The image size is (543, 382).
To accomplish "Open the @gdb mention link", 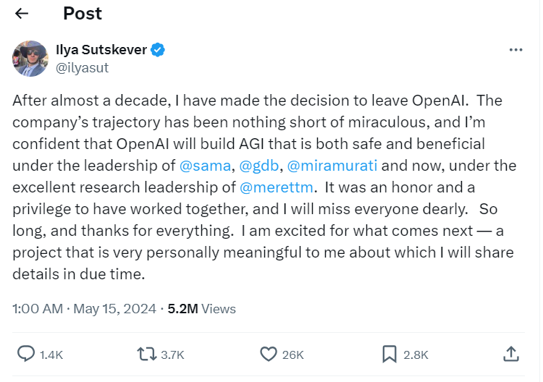I will pos(259,165).
